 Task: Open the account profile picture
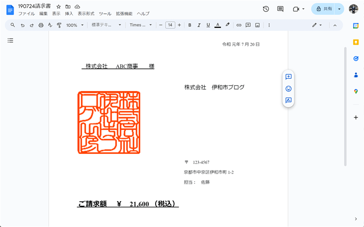point(354,9)
